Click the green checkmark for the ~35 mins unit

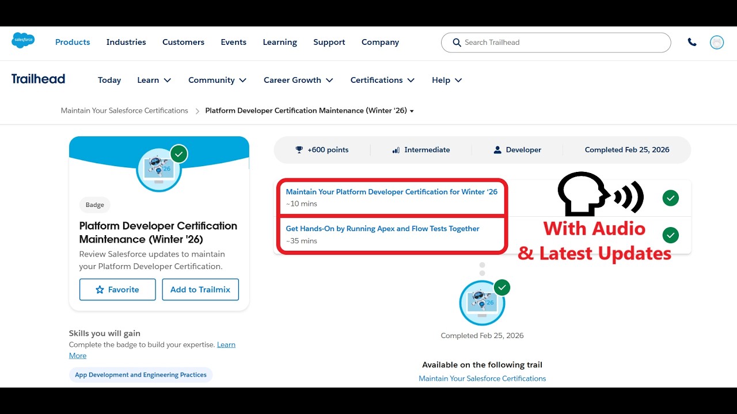coord(670,235)
